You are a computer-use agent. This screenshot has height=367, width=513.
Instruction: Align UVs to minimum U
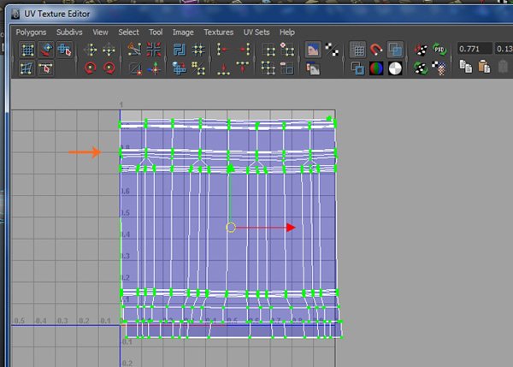[223, 50]
